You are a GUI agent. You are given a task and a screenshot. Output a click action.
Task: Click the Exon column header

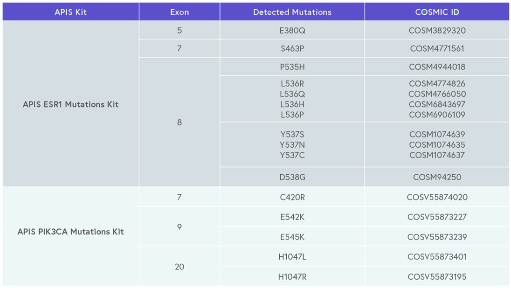coord(180,12)
